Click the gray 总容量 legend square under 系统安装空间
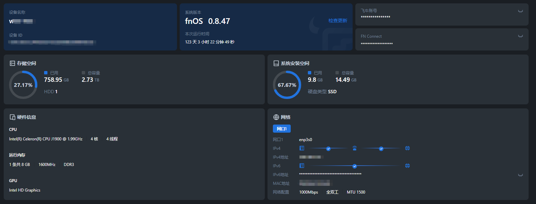This screenshot has width=536, height=204. (x=337, y=73)
